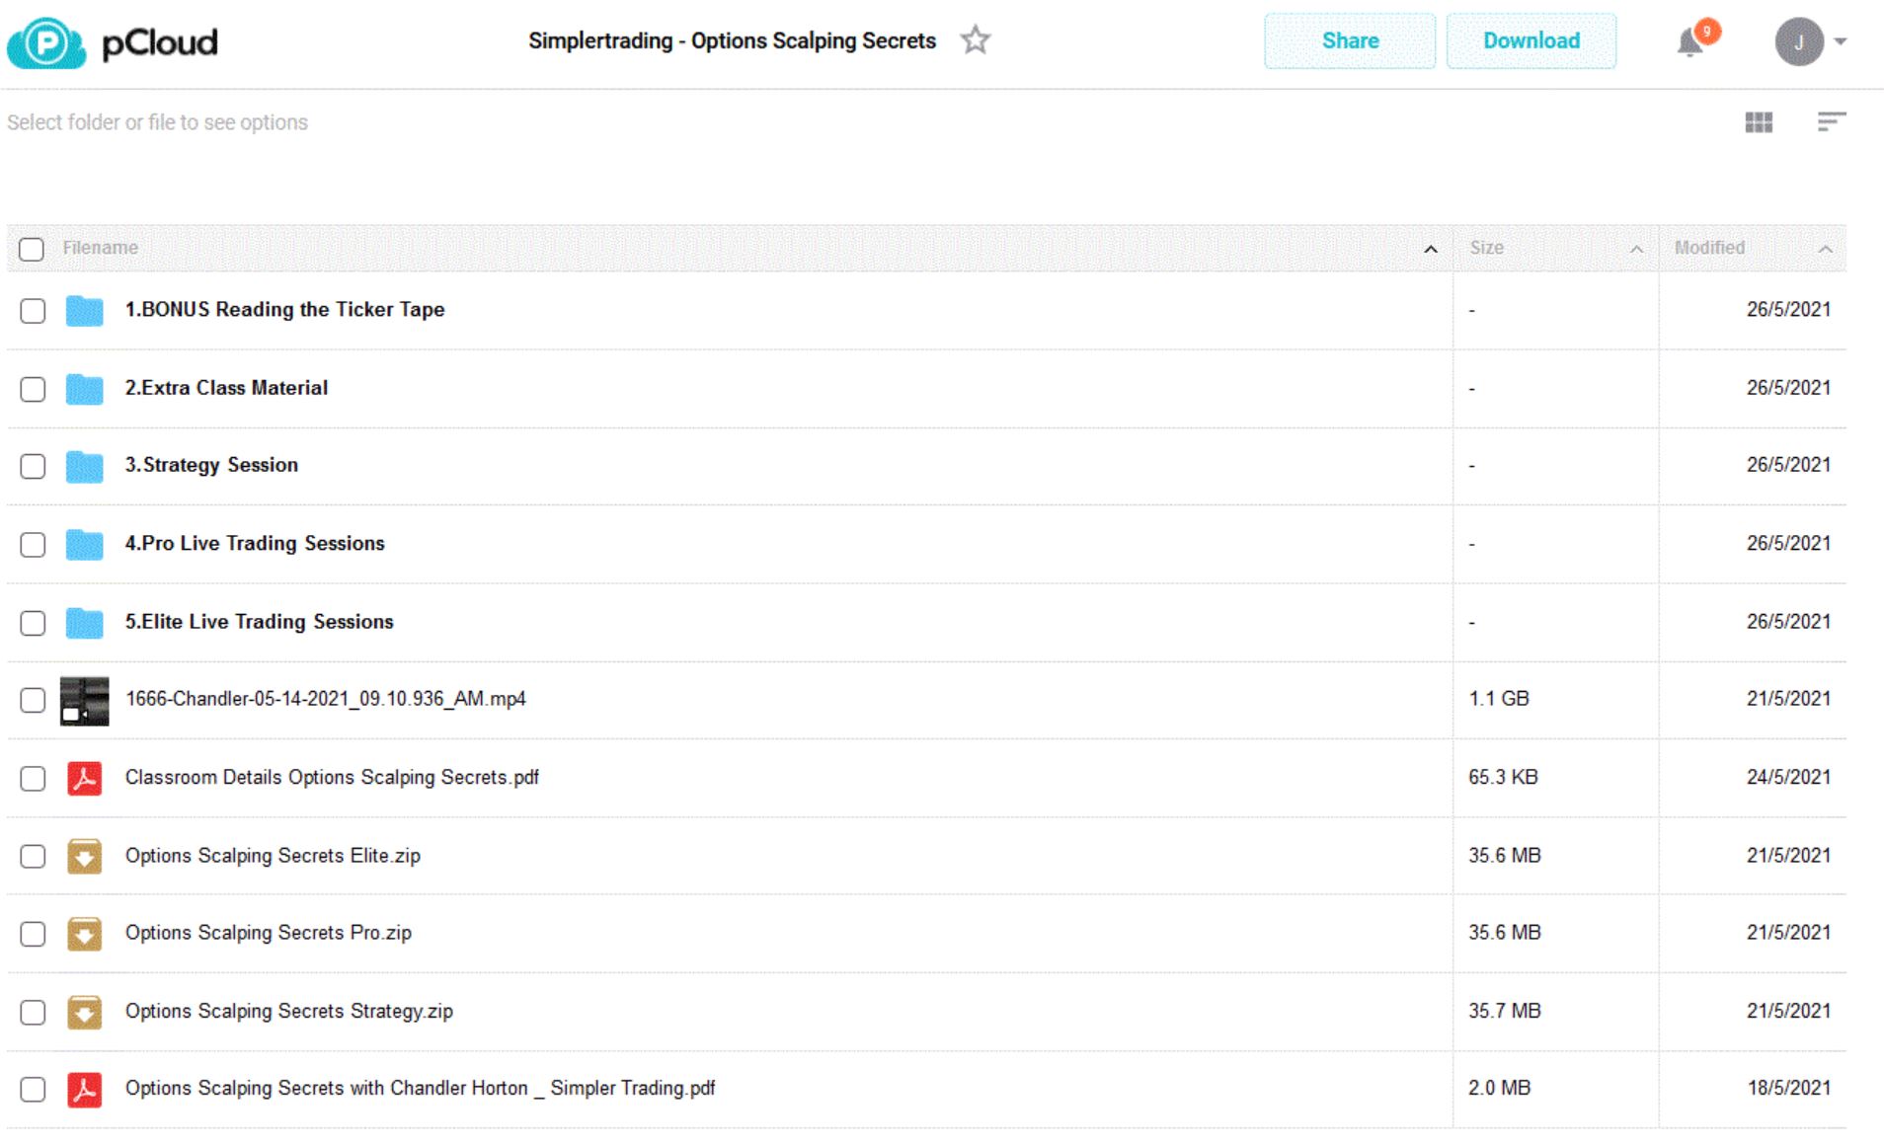The height and width of the screenshot is (1147, 1884).
Task: Open folder 3.Strategy Session
Action: [211, 466]
